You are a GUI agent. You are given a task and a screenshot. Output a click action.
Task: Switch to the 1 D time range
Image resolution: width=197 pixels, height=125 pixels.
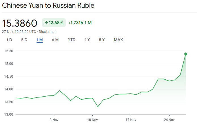(9, 40)
